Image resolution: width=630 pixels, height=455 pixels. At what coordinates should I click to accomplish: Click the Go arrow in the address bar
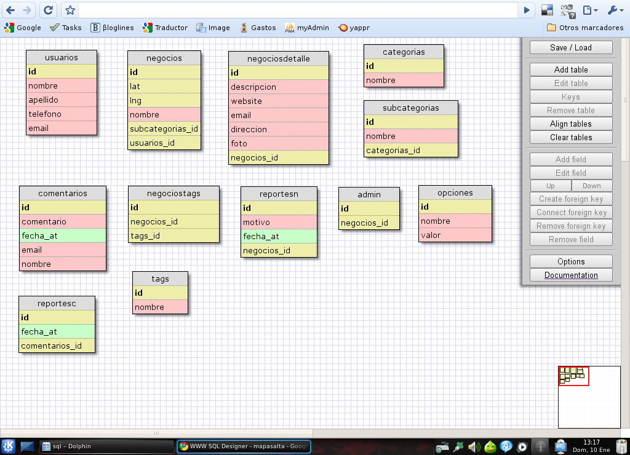pyautogui.click(x=526, y=10)
